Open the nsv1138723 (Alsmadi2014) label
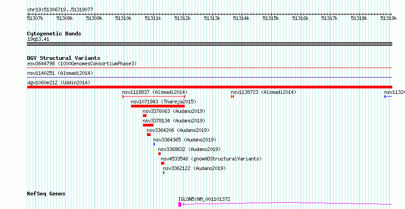This screenshot has width=405, height=209. coord(263,92)
